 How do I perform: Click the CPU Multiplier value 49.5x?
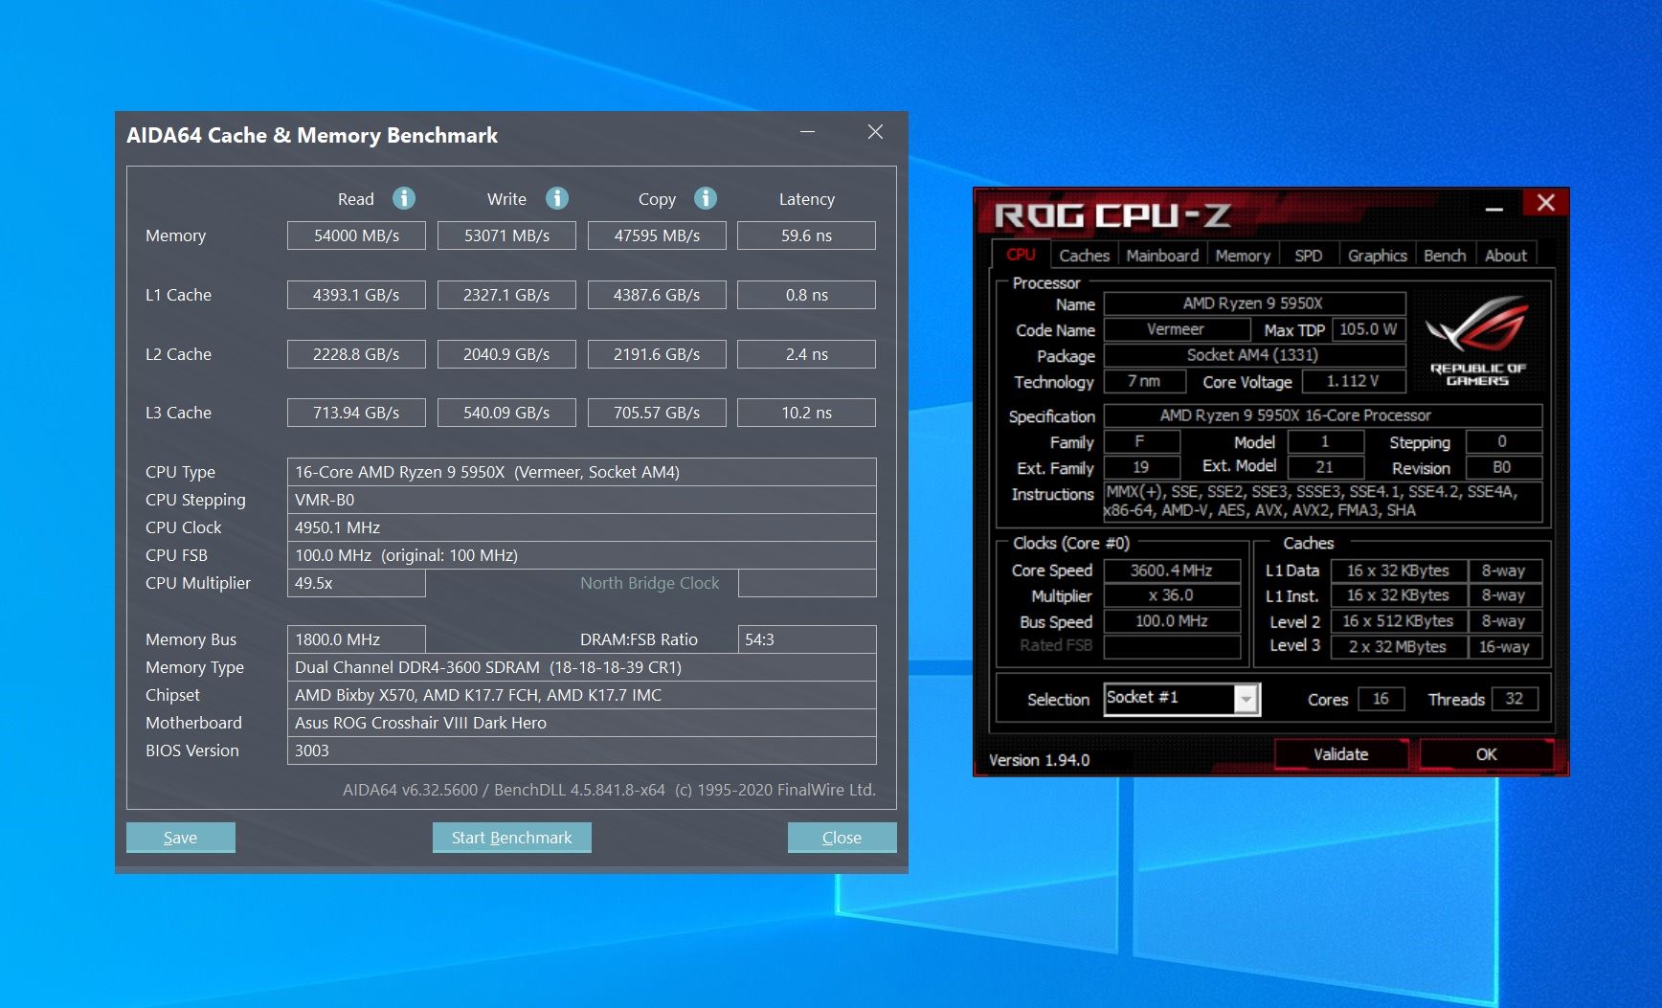click(356, 583)
